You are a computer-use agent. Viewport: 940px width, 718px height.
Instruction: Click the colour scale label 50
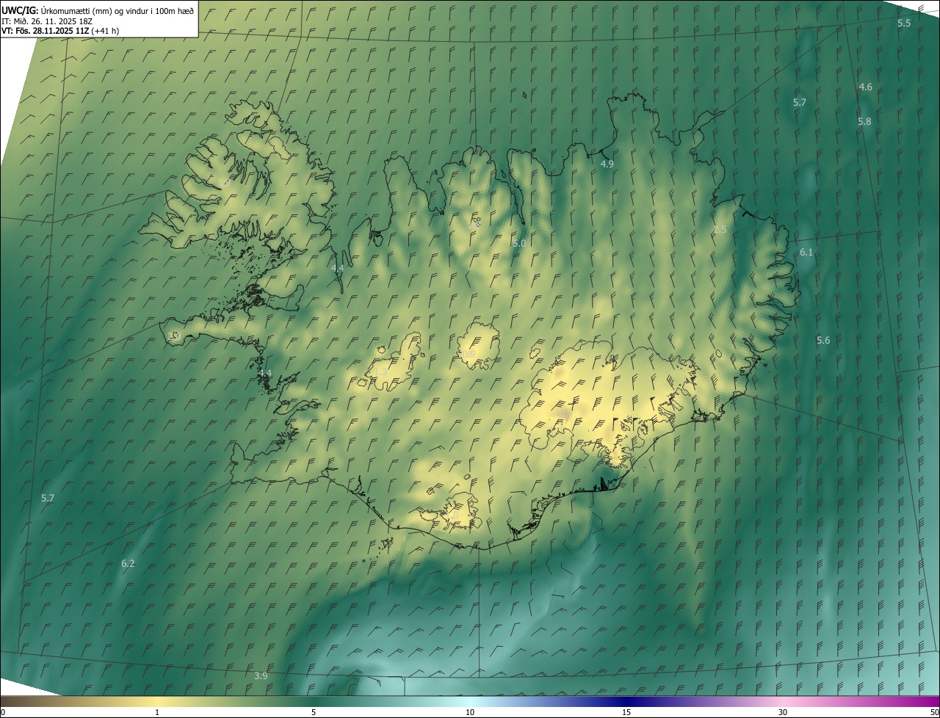pyautogui.click(x=934, y=712)
